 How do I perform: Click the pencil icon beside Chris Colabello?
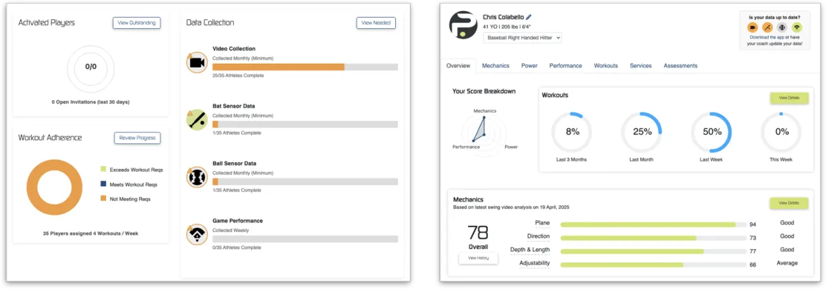[x=529, y=16]
